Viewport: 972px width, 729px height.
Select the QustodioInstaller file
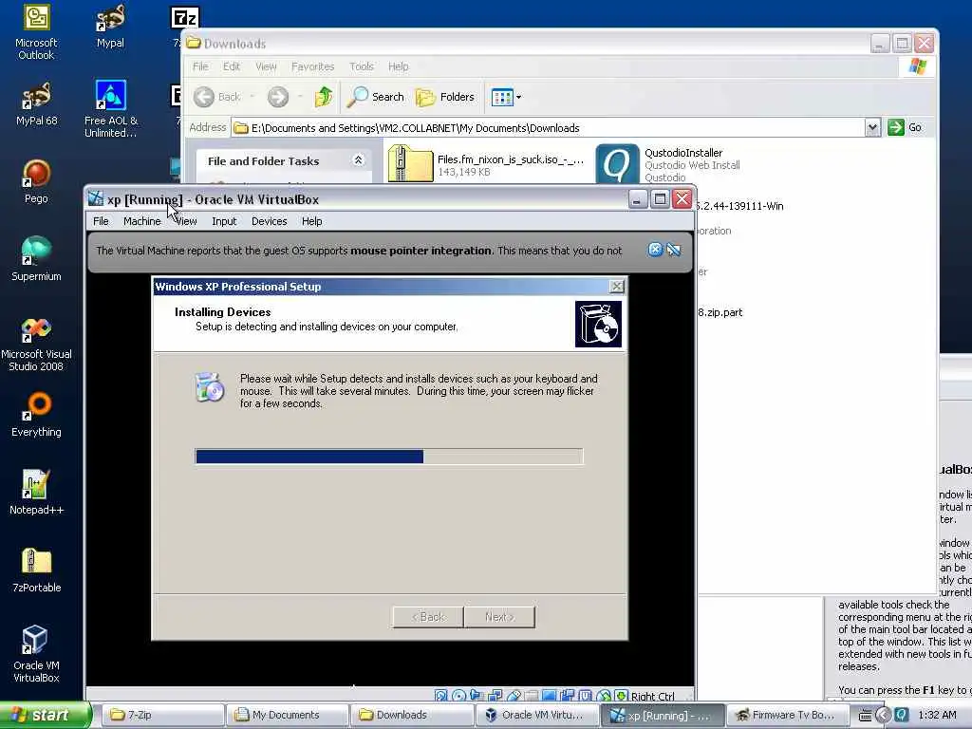(669, 163)
